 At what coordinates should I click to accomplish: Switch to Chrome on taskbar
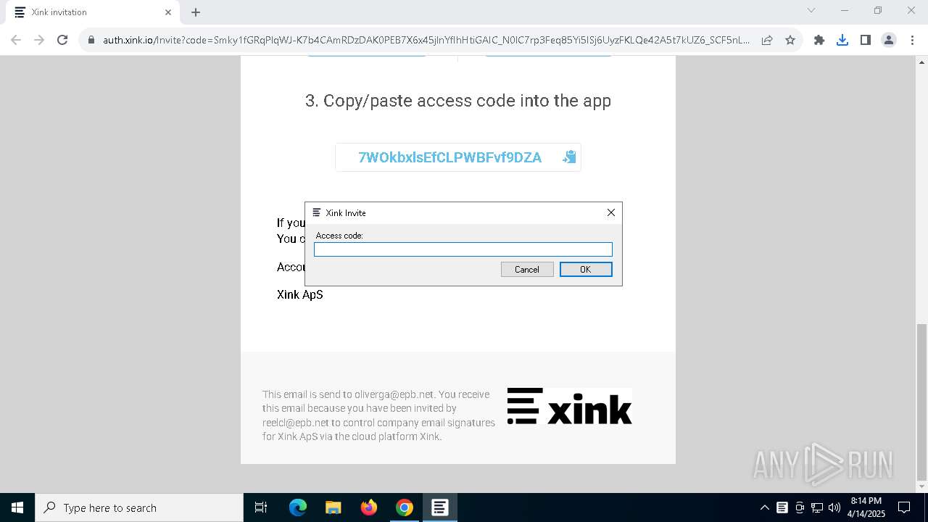(x=405, y=507)
